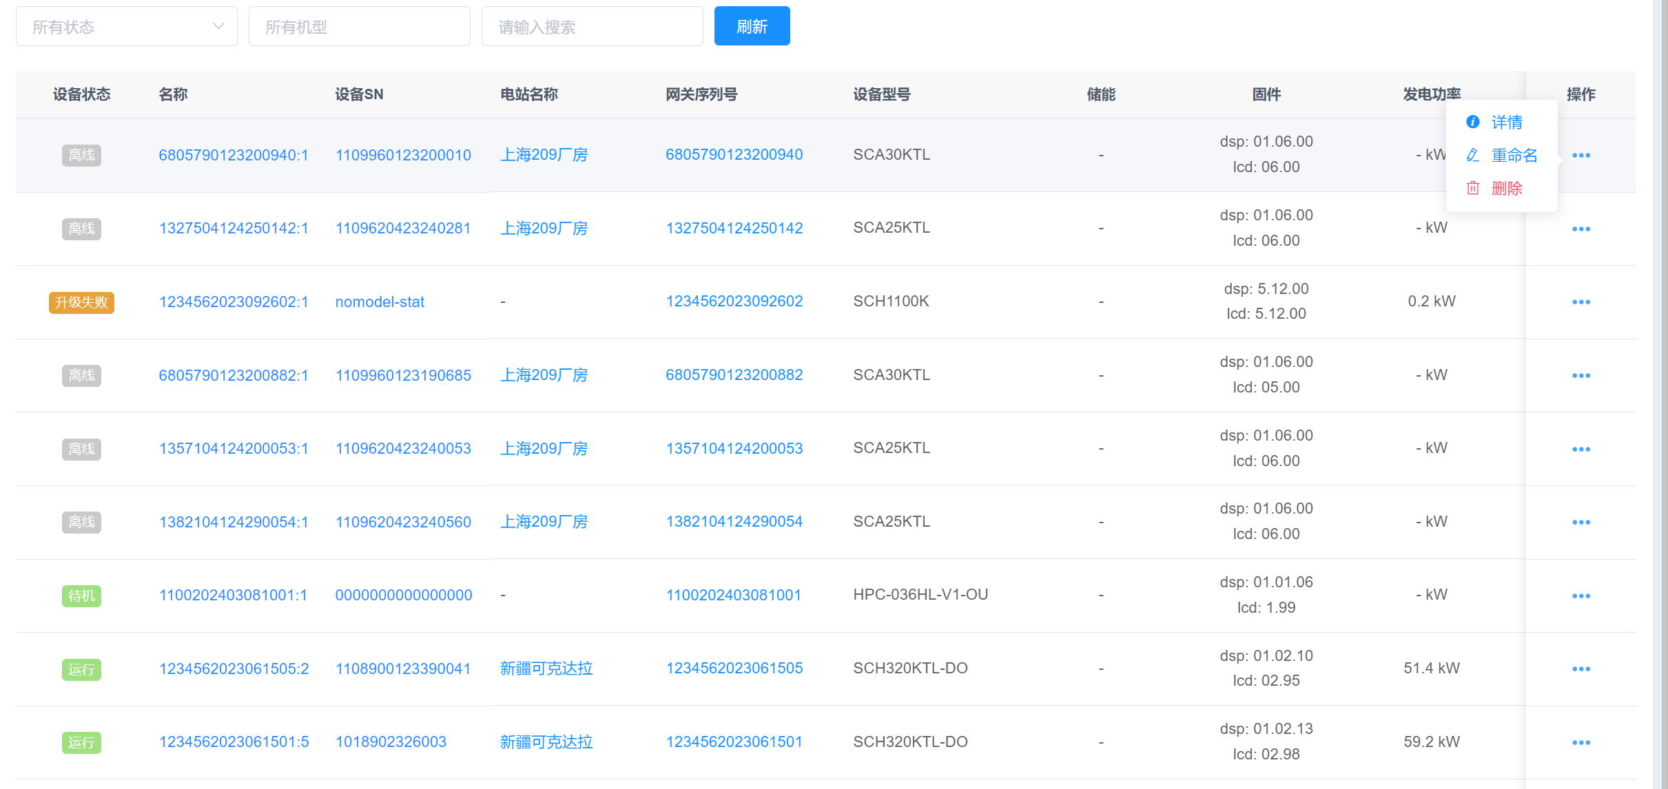Open device name 1327504124250142:1
Image resolution: width=1668 pixels, height=789 pixels.
click(234, 229)
